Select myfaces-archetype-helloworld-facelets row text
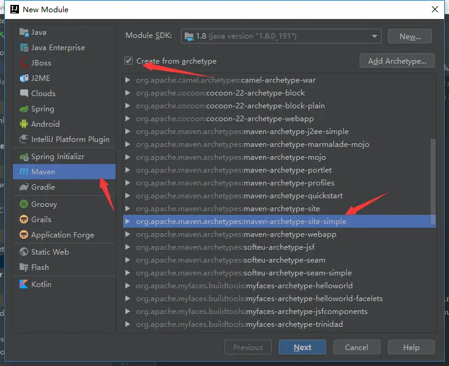Image resolution: width=449 pixels, height=366 pixels. [x=259, y=298]
